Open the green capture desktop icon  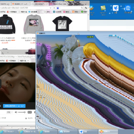pos(103,11)
